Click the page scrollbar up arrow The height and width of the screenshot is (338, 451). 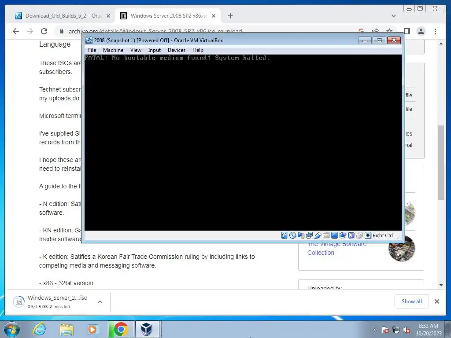tap(441, 44)
